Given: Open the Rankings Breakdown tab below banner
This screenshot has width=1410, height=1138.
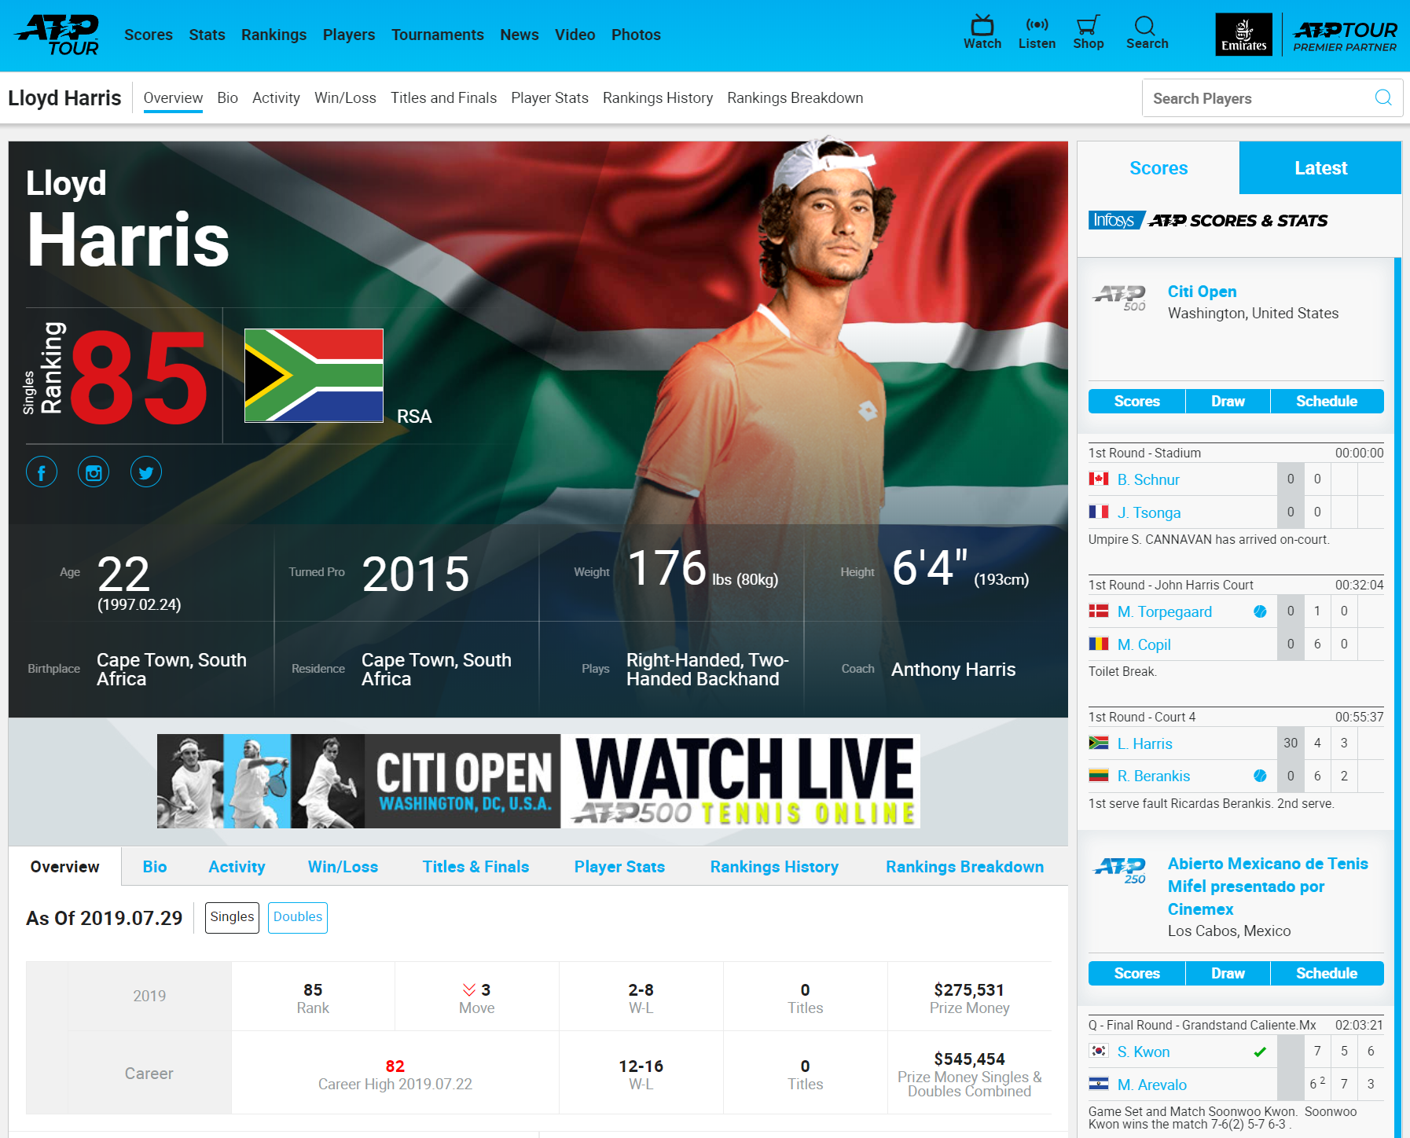Looking at the screenshot, I should coord(964,866).
